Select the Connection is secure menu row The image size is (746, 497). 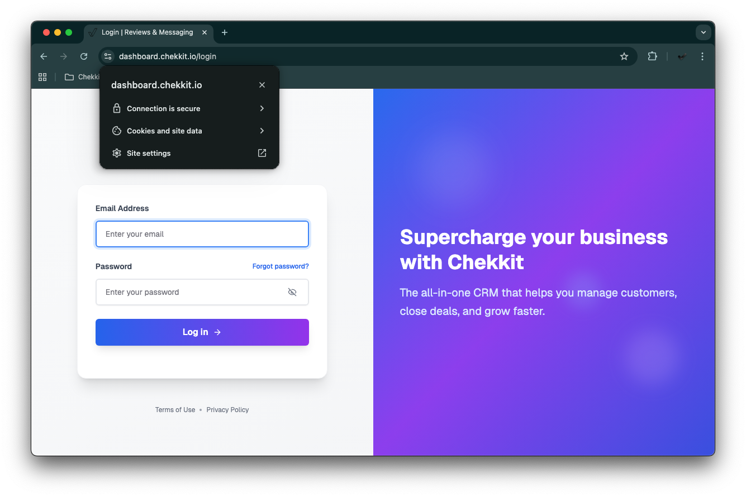point(189,108)
